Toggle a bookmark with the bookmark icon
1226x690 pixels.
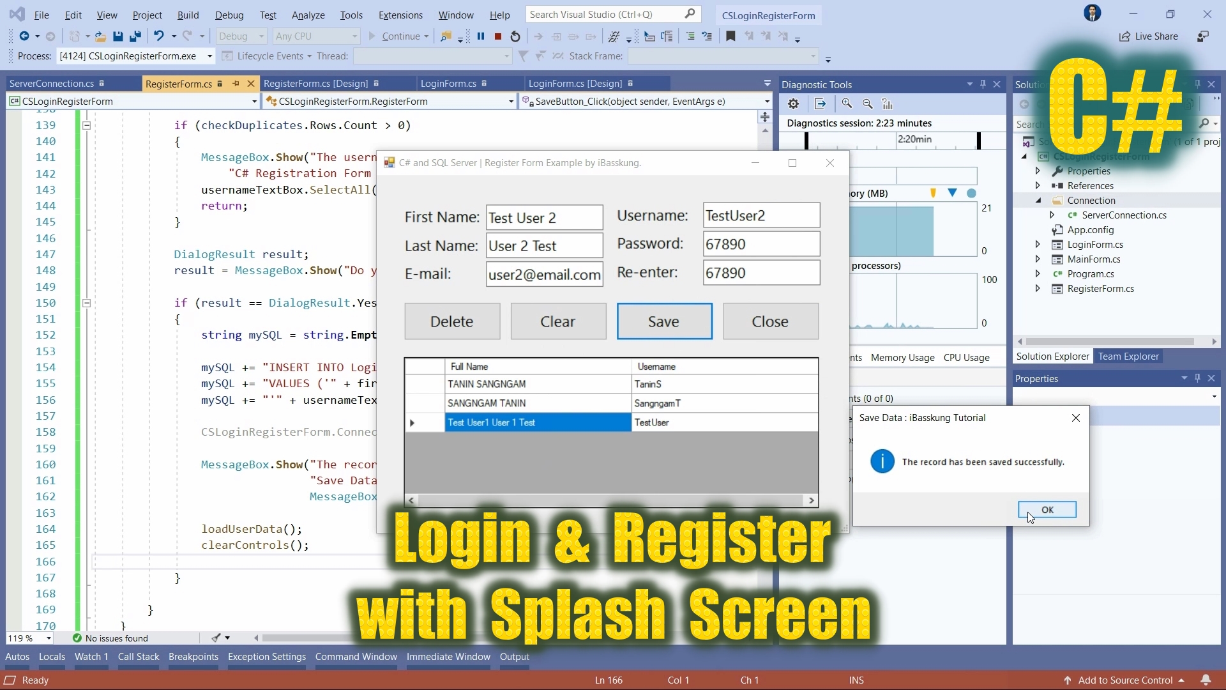tap(732, 36)
